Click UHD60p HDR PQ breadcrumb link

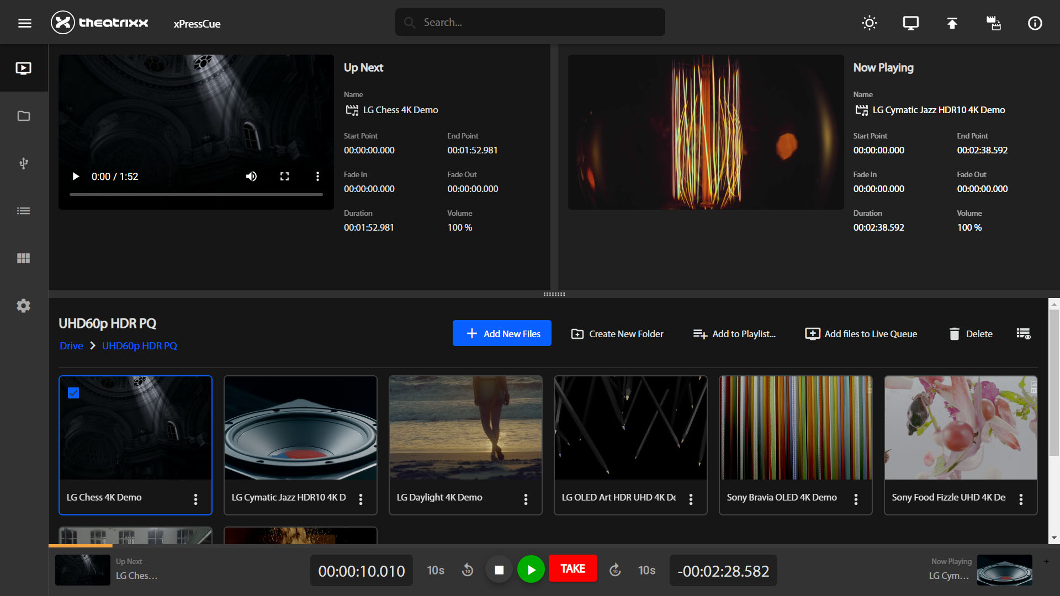point(140,346)
